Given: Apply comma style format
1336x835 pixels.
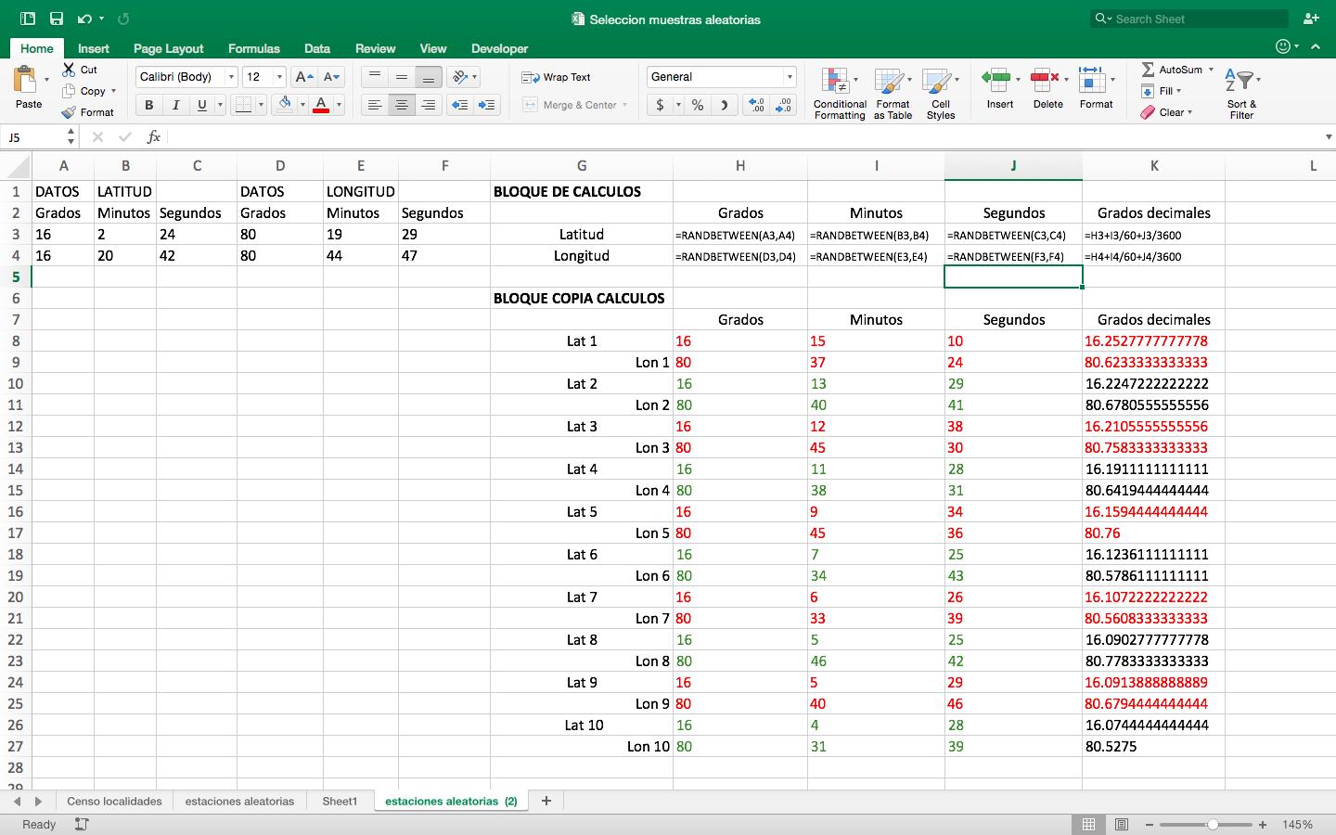Looking at the screenshot, I should [724, 105].
